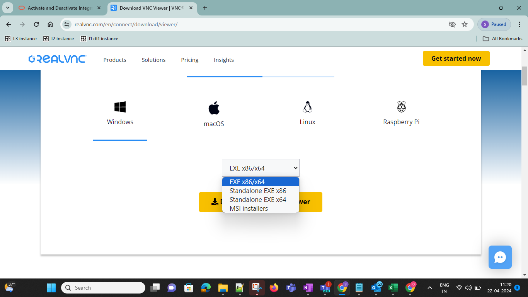Choose EXE x86/x64 option
The height and width of the screenshot is (297, 528).
point(261,182)
